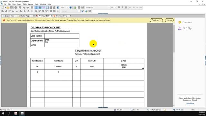This screenshot has width=206, height=116.
Task: Toggle the blue grid display icon
Action: pos(36,7)
